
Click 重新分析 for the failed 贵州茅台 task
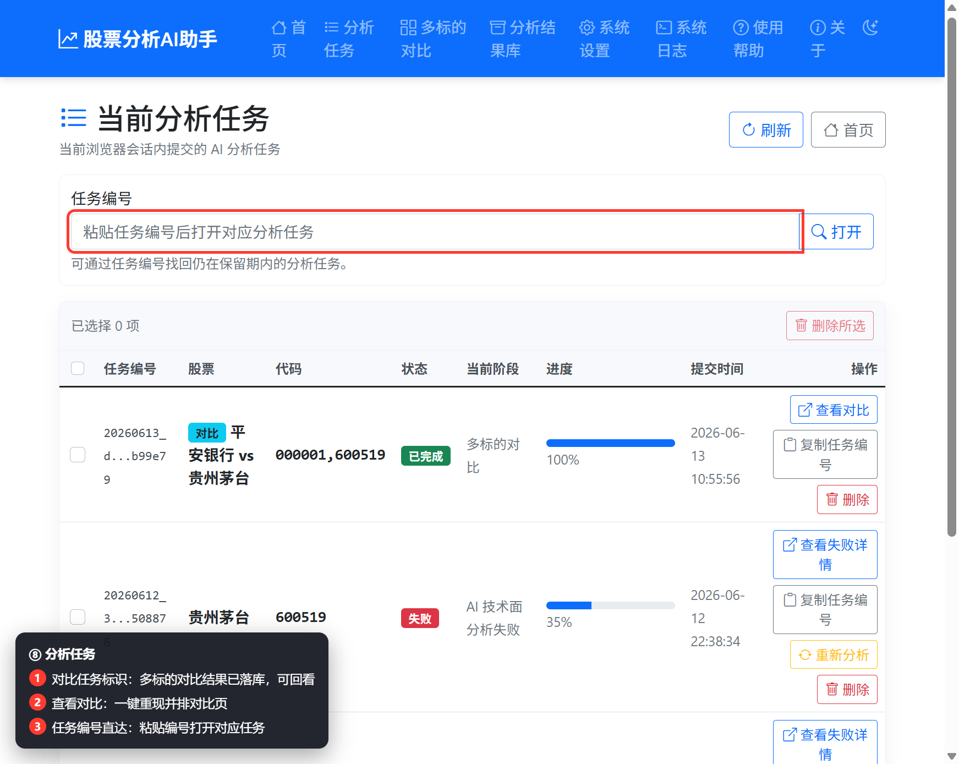pyautogui.click(x=834, y=654)
